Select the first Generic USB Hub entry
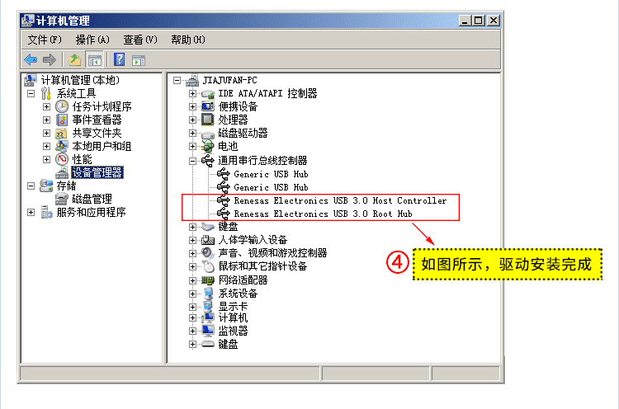Image resolution: width=619 pixels, height=409 pixels. [271, 174]
